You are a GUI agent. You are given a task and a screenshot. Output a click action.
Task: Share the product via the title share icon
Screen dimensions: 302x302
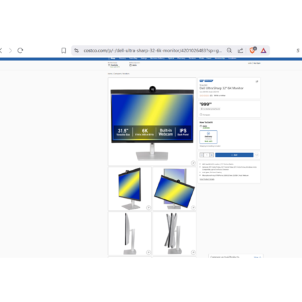tap(257, 82)
